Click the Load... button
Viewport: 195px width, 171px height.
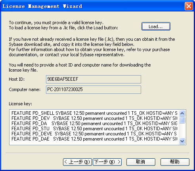(x=156, y=27)
